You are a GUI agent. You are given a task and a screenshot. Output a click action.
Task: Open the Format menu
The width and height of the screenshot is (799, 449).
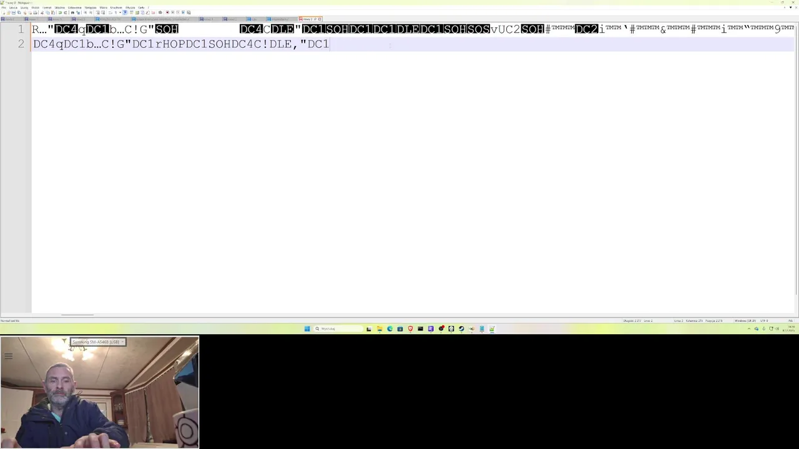(x=47, y=7)
